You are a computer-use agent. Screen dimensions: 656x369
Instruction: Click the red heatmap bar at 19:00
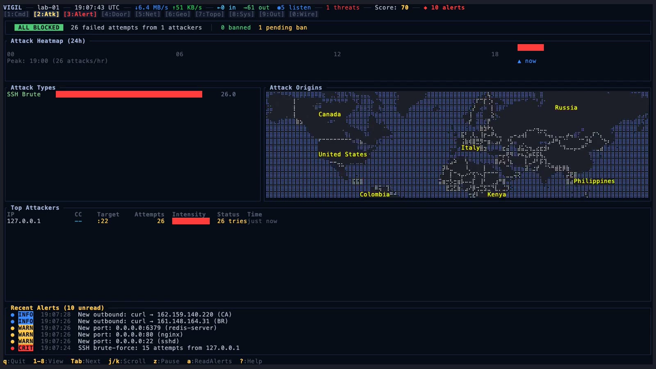[x=531, y=48]
